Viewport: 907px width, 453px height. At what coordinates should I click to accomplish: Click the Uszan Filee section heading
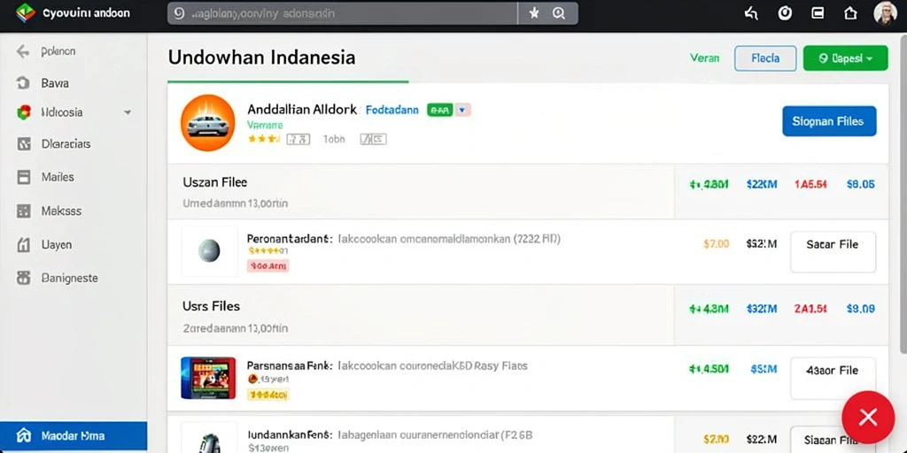click(214, 182)
